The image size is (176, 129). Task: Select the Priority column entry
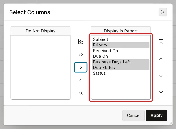121,45
